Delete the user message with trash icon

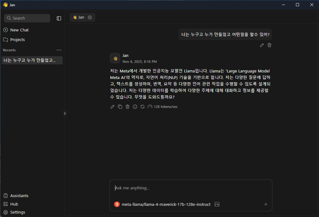(269, 45)
